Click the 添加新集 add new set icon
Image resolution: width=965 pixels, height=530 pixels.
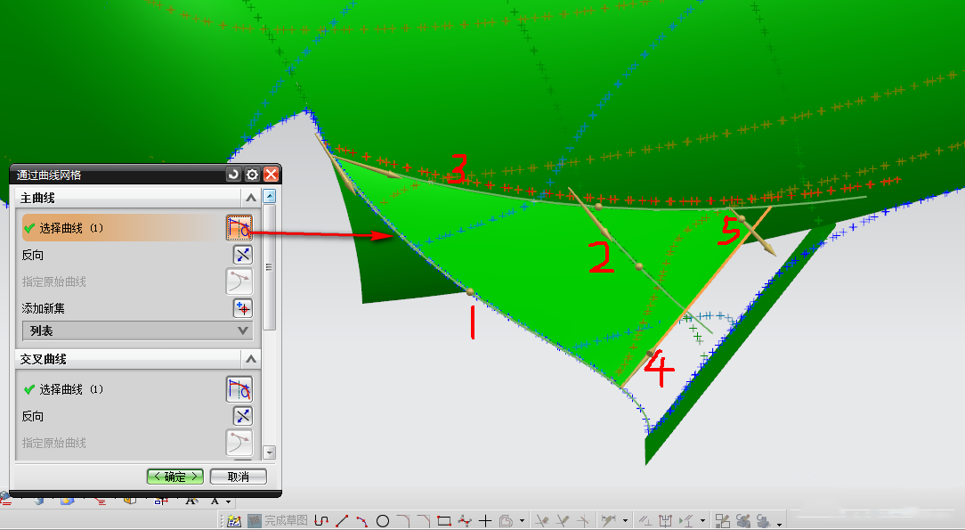pyautogui.click(x=242, y=308)
